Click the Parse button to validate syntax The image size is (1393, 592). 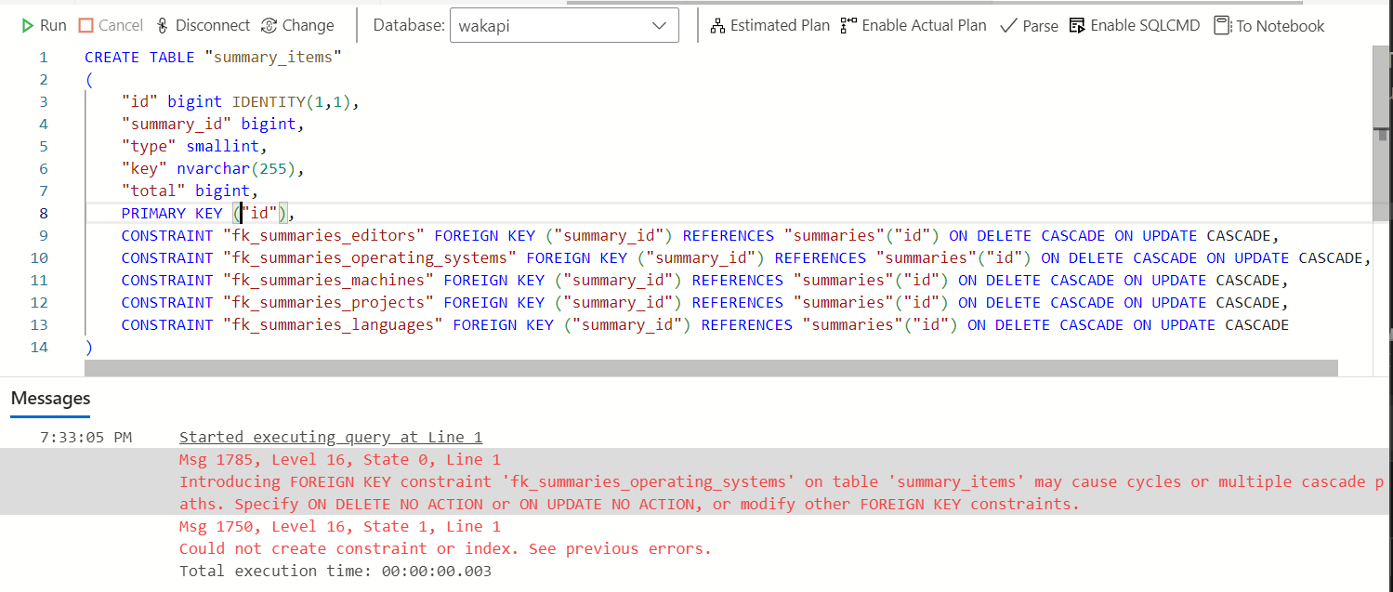pos(1029,25)
